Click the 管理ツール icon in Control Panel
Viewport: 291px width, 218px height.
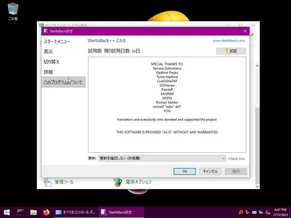coord(47,182)
